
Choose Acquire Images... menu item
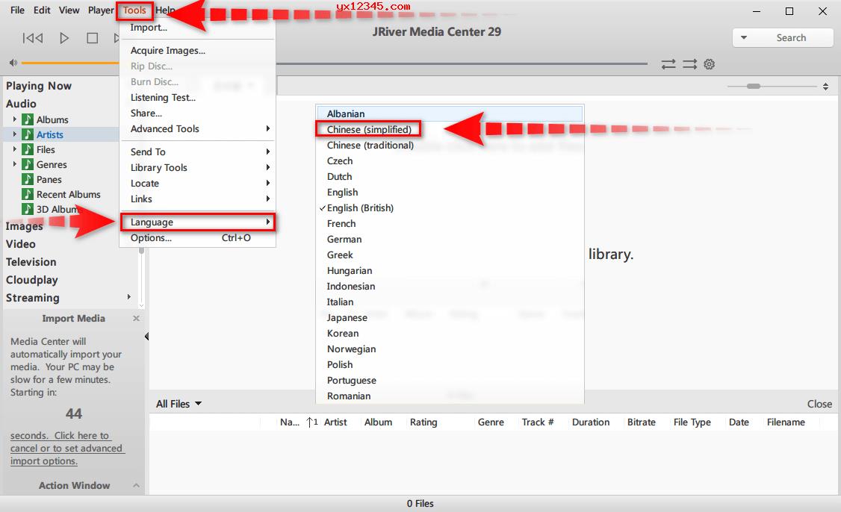point(197,51)
